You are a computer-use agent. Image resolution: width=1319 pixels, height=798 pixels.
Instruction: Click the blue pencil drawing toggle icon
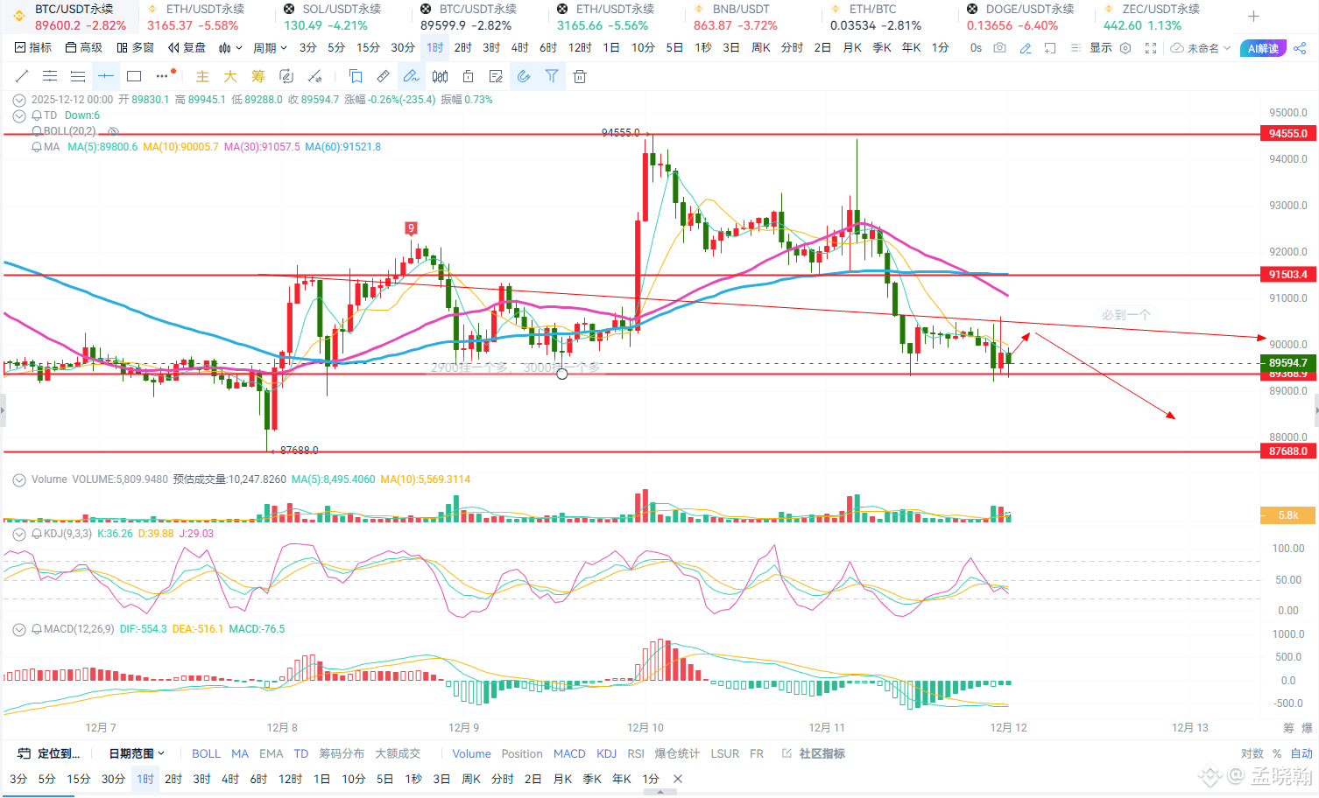pyautogui.click(x=1026, y=48)
